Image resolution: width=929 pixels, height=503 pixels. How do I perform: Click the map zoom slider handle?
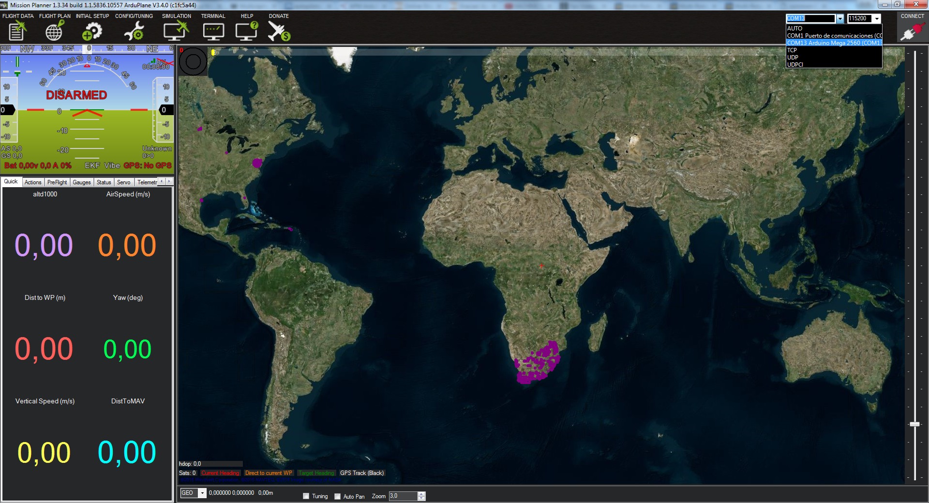(914, 424)
